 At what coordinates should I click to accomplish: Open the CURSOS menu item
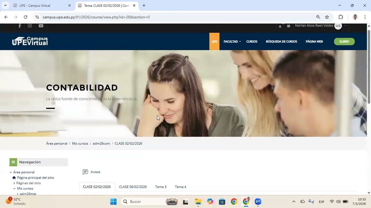tap(252, 42)
